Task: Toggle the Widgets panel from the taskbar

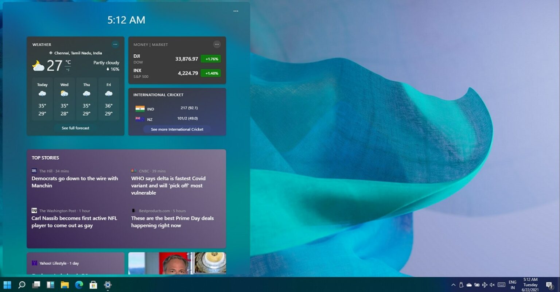Action: click(x=51, y=285)
